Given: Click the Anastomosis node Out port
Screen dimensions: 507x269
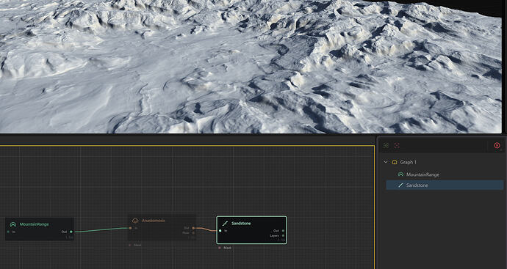Looking at the screenshot, I should 193,228.
